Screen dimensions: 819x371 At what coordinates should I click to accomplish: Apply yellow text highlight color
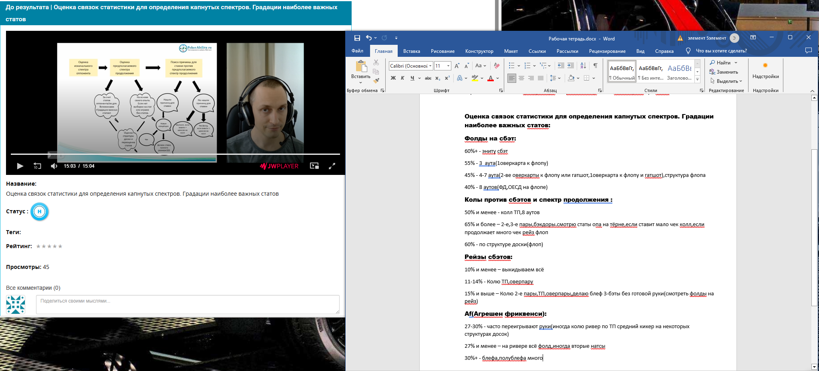(x=475, y=78)
